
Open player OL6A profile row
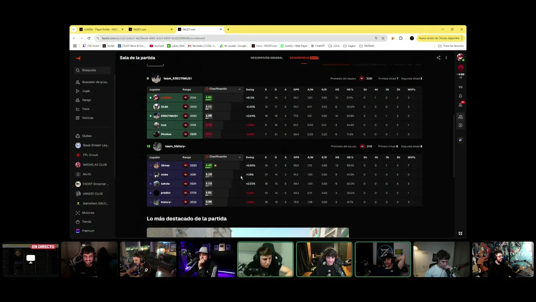click(x=164, y=107)
